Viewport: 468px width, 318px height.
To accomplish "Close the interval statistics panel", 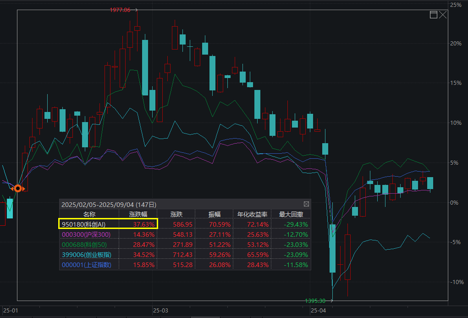I will [x=306, y=204].
